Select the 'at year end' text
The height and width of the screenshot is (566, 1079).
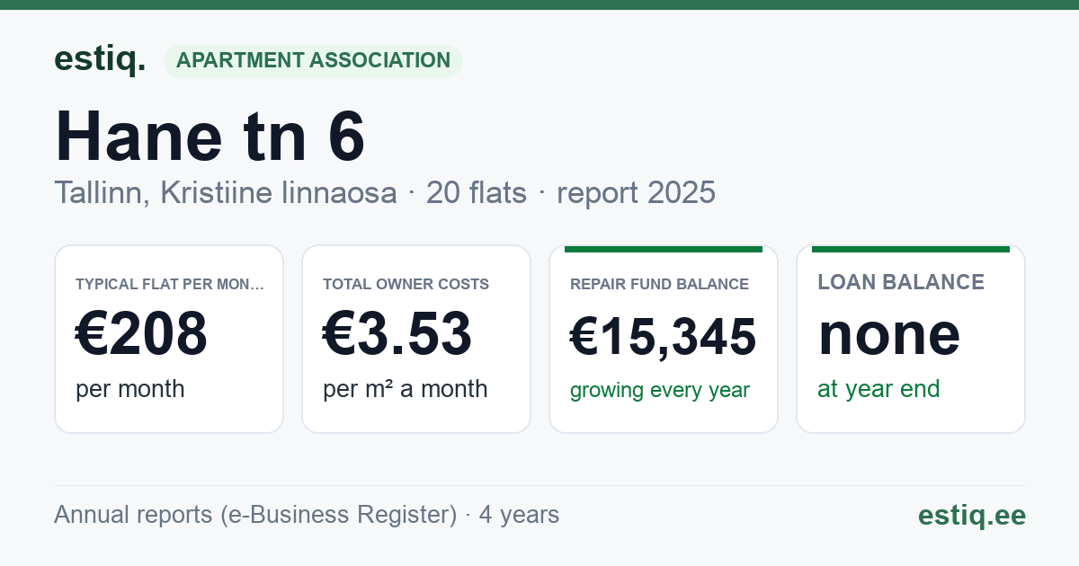(878, 389)
